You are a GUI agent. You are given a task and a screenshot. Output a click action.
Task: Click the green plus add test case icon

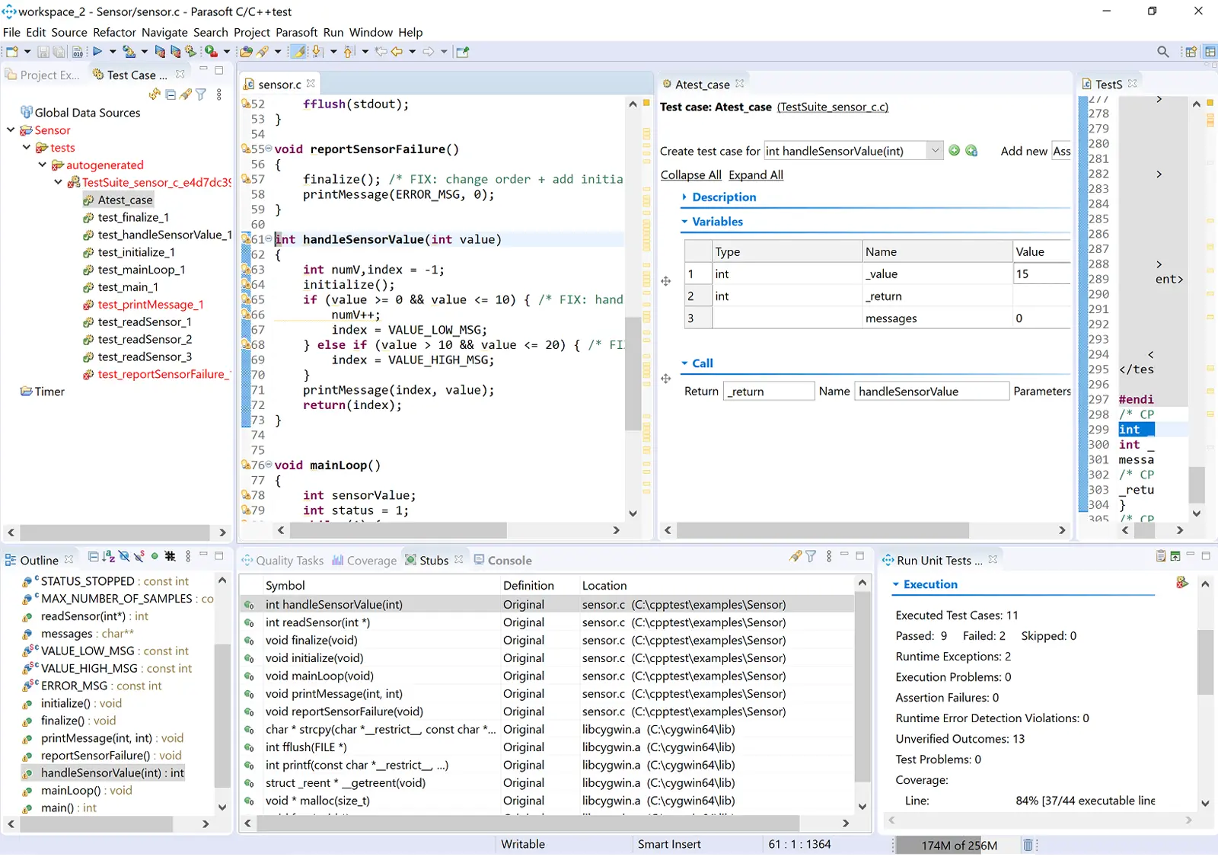click(x=954, y=151)
